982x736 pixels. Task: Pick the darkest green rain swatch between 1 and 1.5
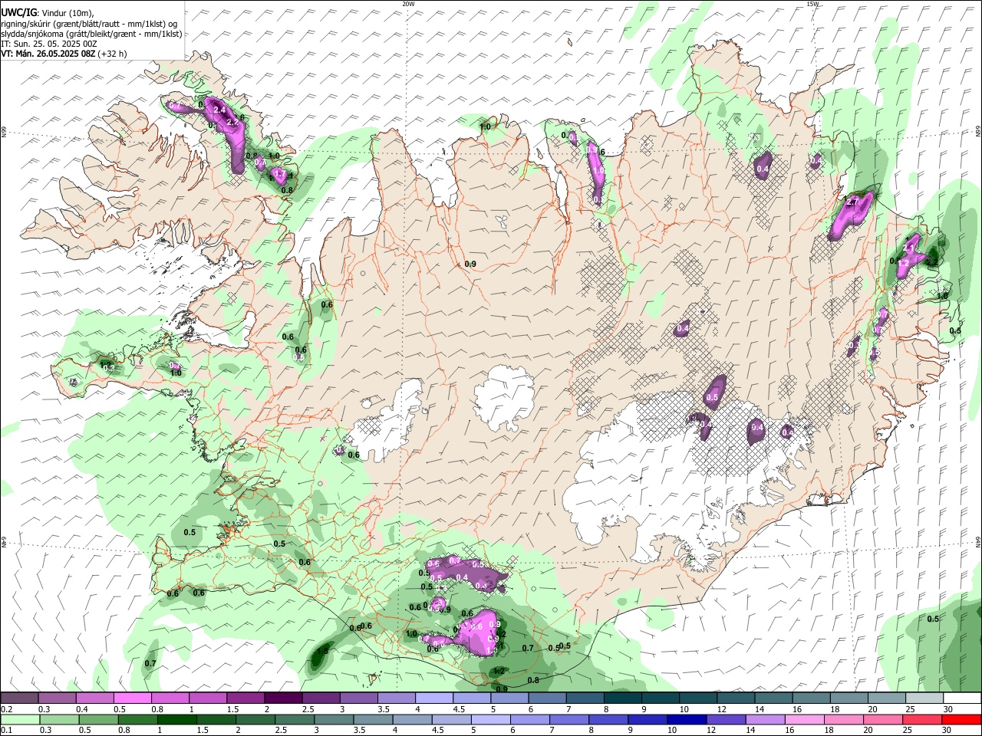(x=178, y=720)
